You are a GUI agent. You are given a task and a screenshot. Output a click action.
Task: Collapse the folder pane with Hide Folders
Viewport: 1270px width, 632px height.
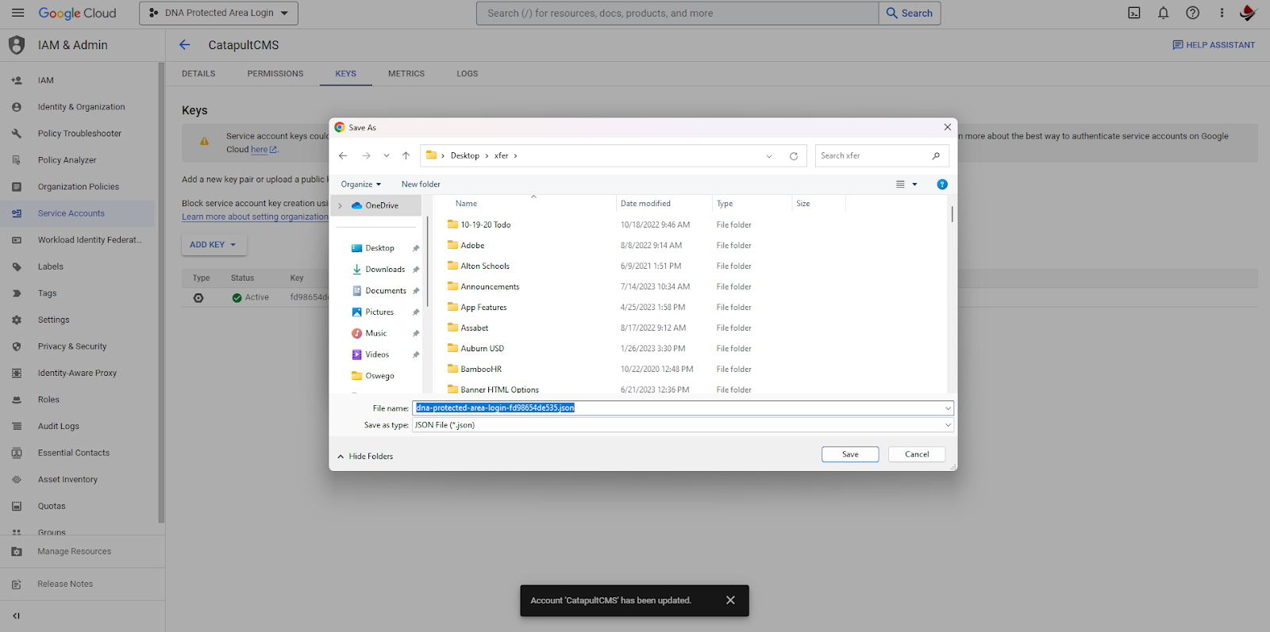tap(365, 456)
